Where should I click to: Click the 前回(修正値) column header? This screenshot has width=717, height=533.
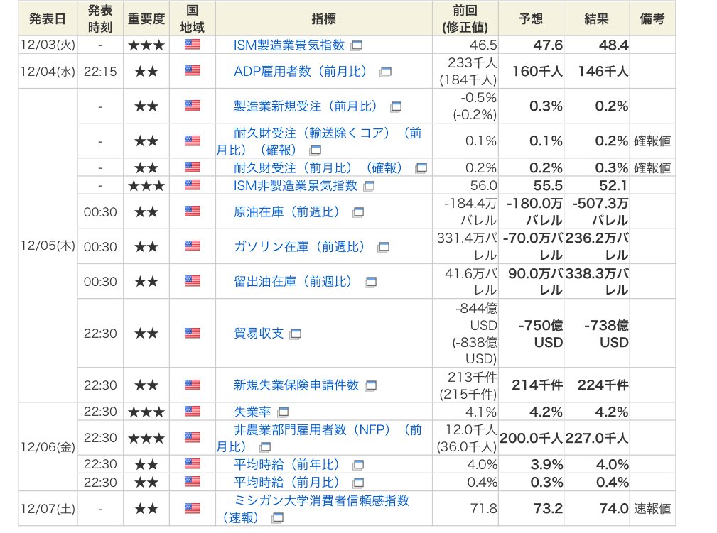tap(465, 18)
